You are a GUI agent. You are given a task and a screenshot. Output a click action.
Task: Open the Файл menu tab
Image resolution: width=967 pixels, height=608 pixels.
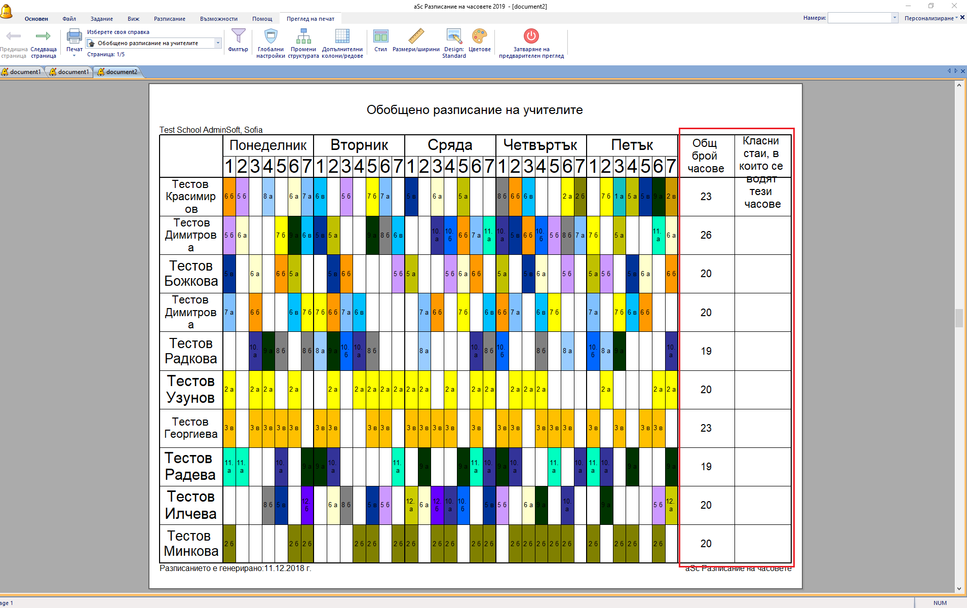69,19
